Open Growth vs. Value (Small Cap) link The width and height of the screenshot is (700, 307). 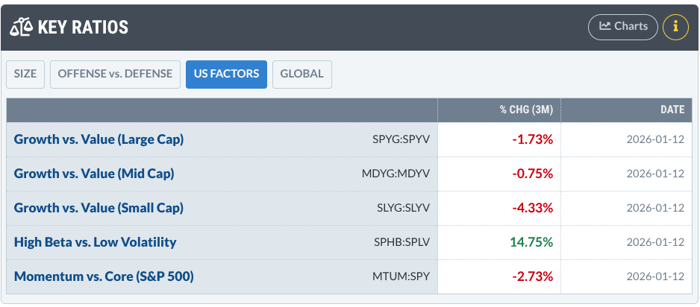pyautogui.click(x=99, y=208)
